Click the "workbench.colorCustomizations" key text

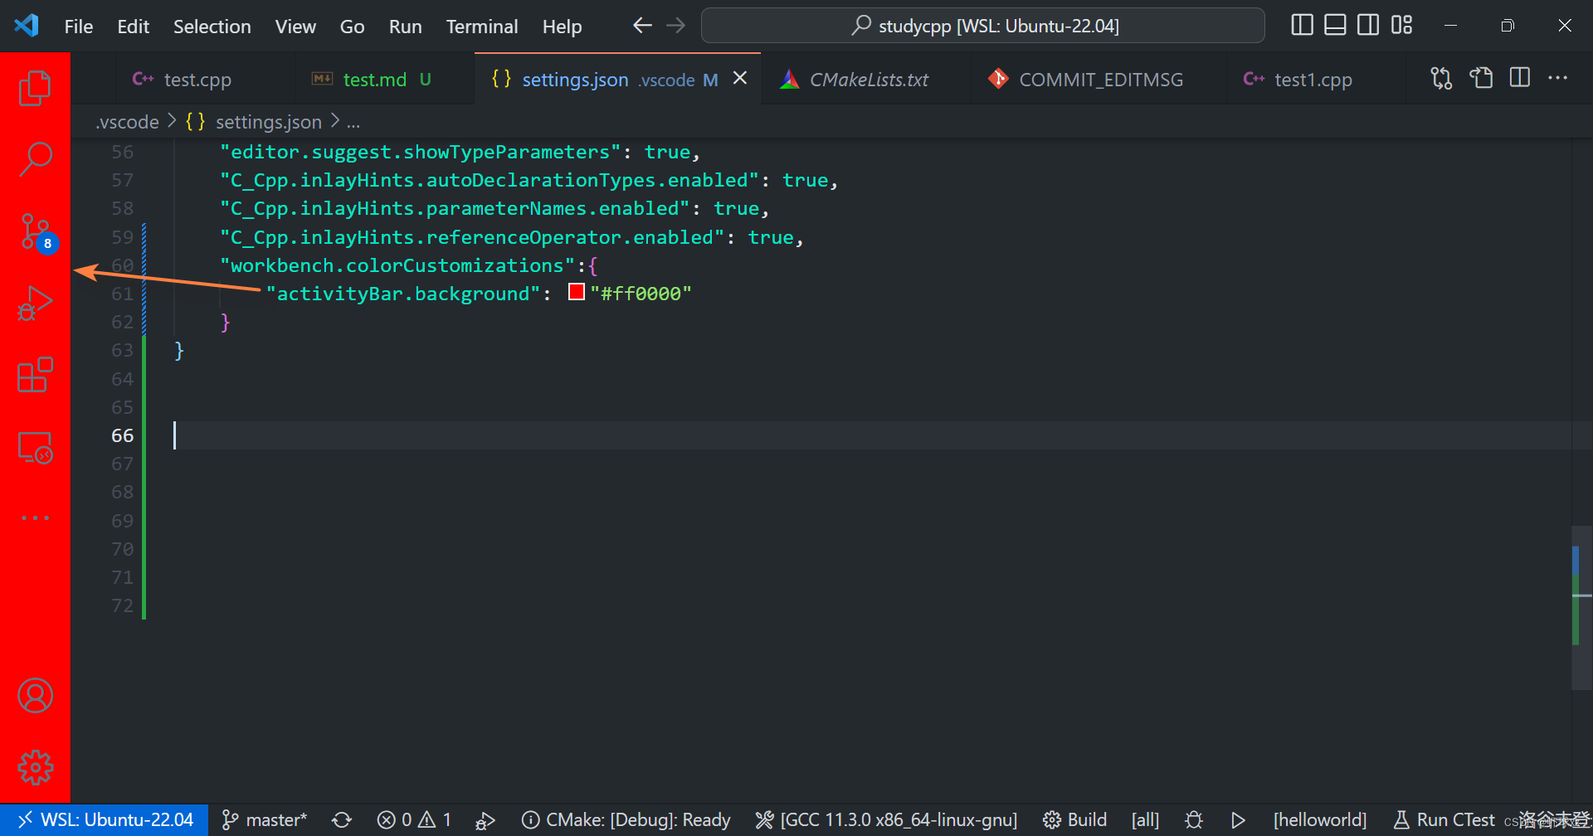pyautogui.click(x=397, y=265)
